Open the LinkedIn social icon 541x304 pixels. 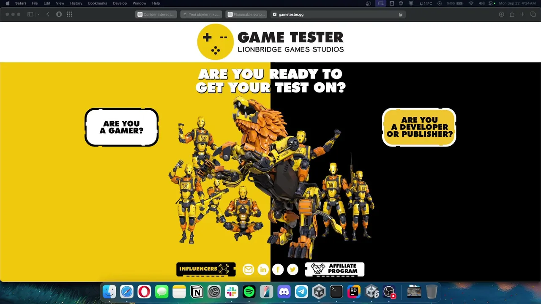(x=263, y=269)
